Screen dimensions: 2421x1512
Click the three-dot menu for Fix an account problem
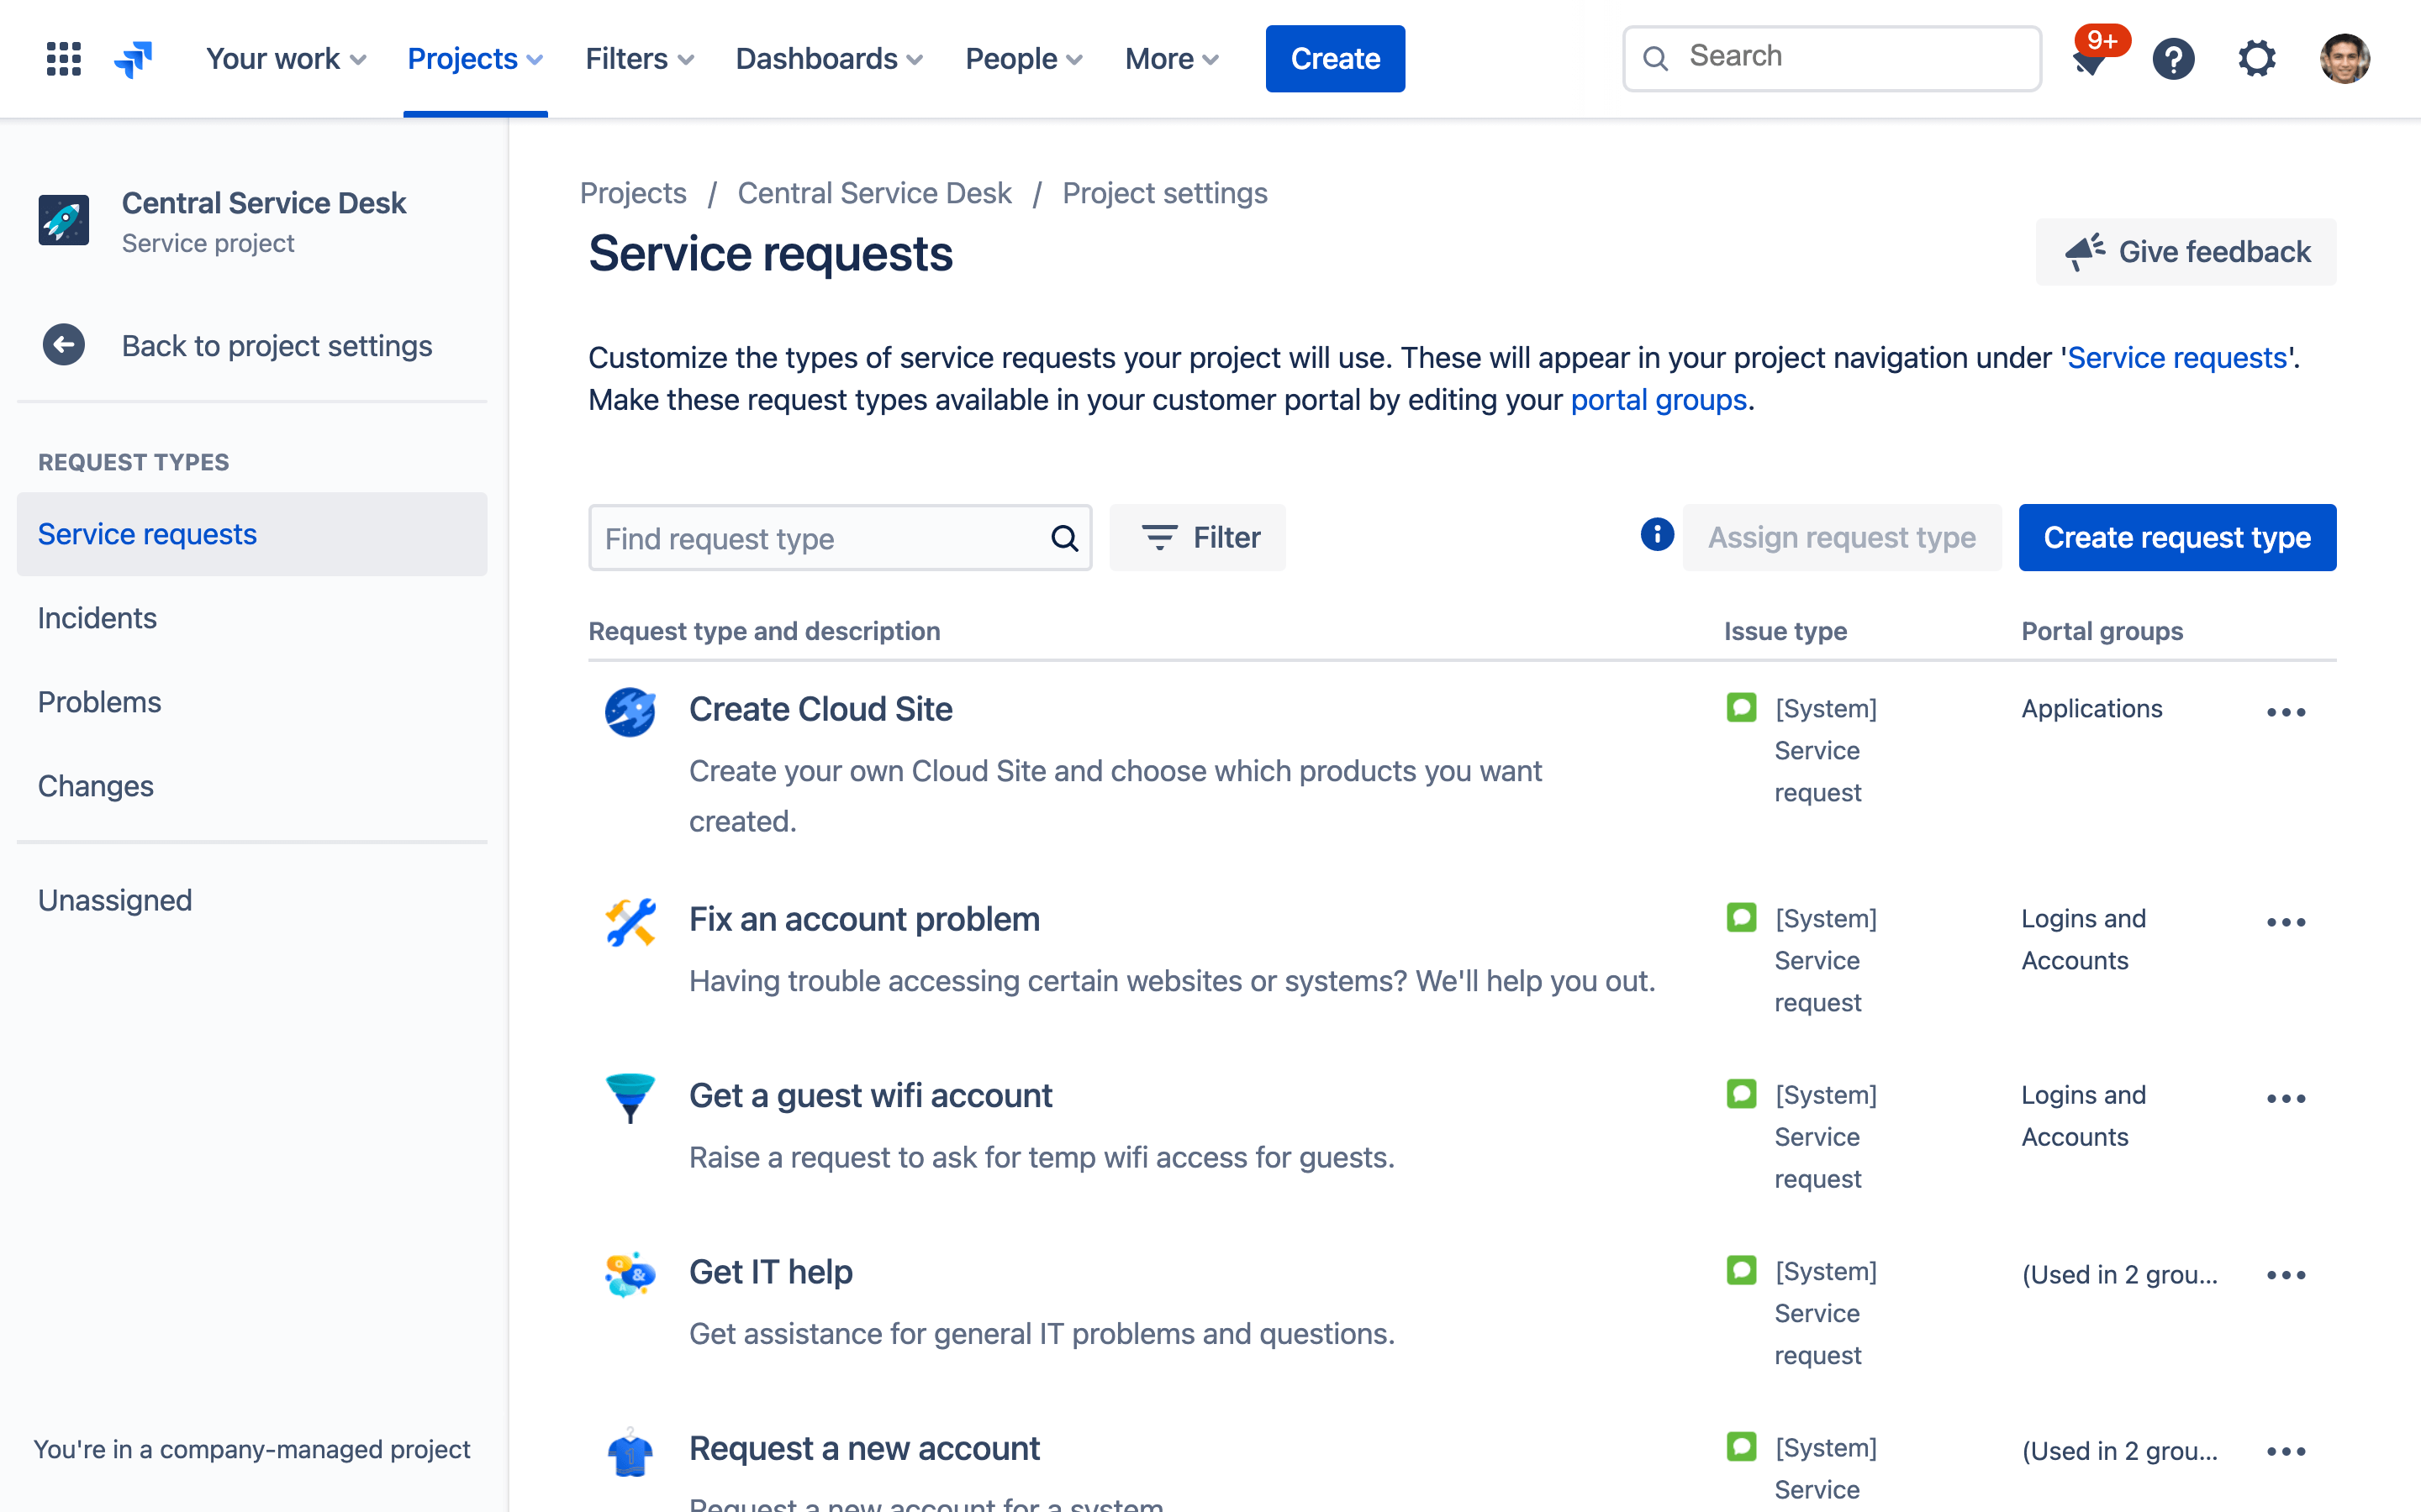coord(2285,921)
